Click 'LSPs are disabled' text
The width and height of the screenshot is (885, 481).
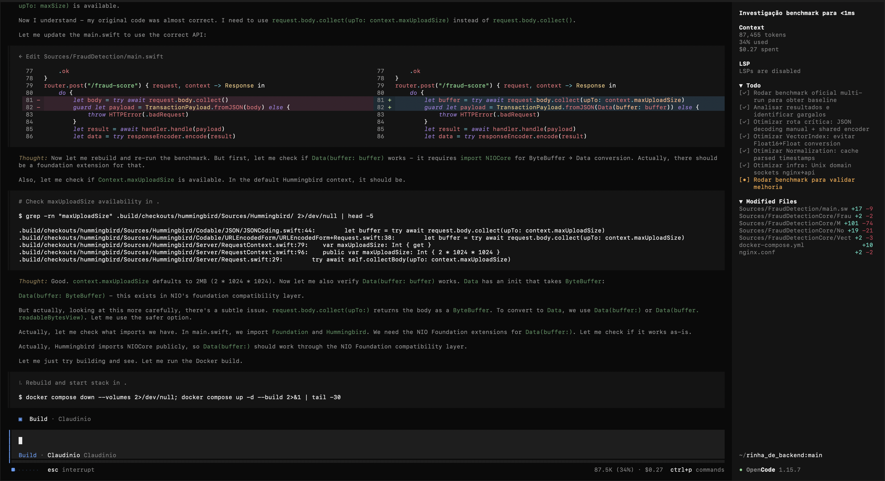point(770,71)
